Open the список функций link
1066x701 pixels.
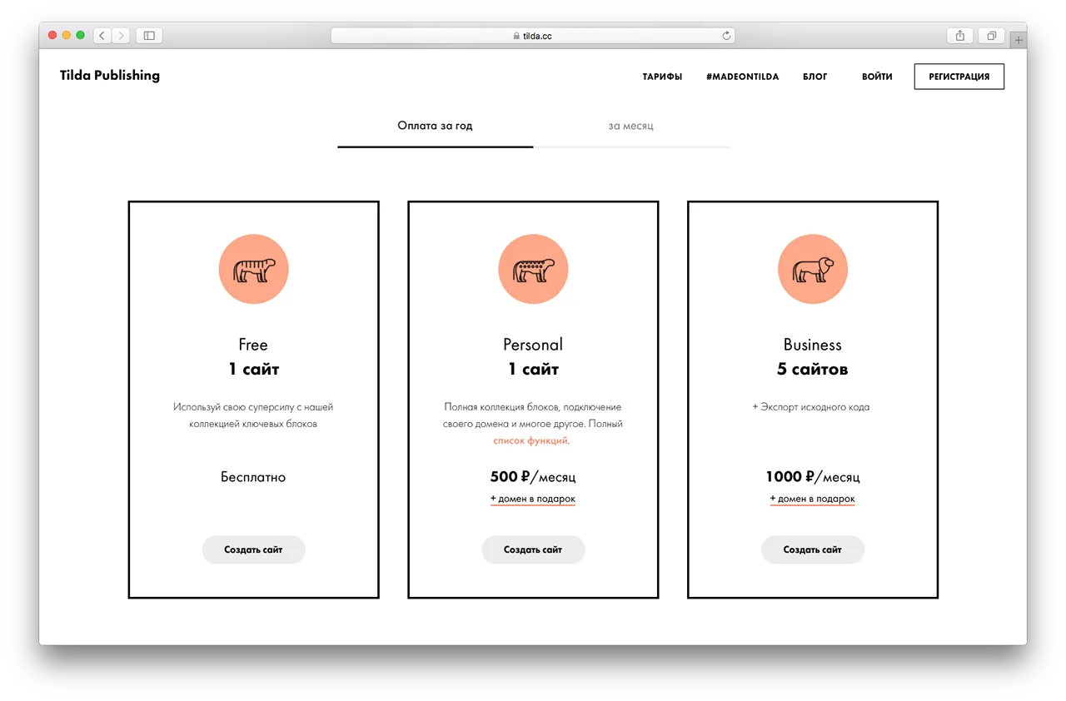531,440
